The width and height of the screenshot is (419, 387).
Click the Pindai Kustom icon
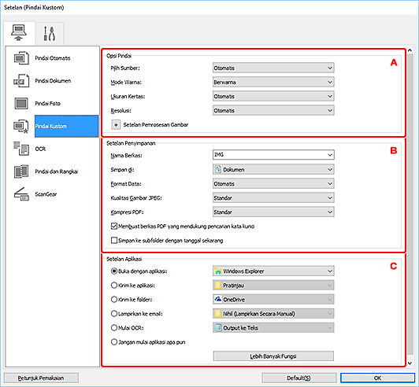click(21, 126)
